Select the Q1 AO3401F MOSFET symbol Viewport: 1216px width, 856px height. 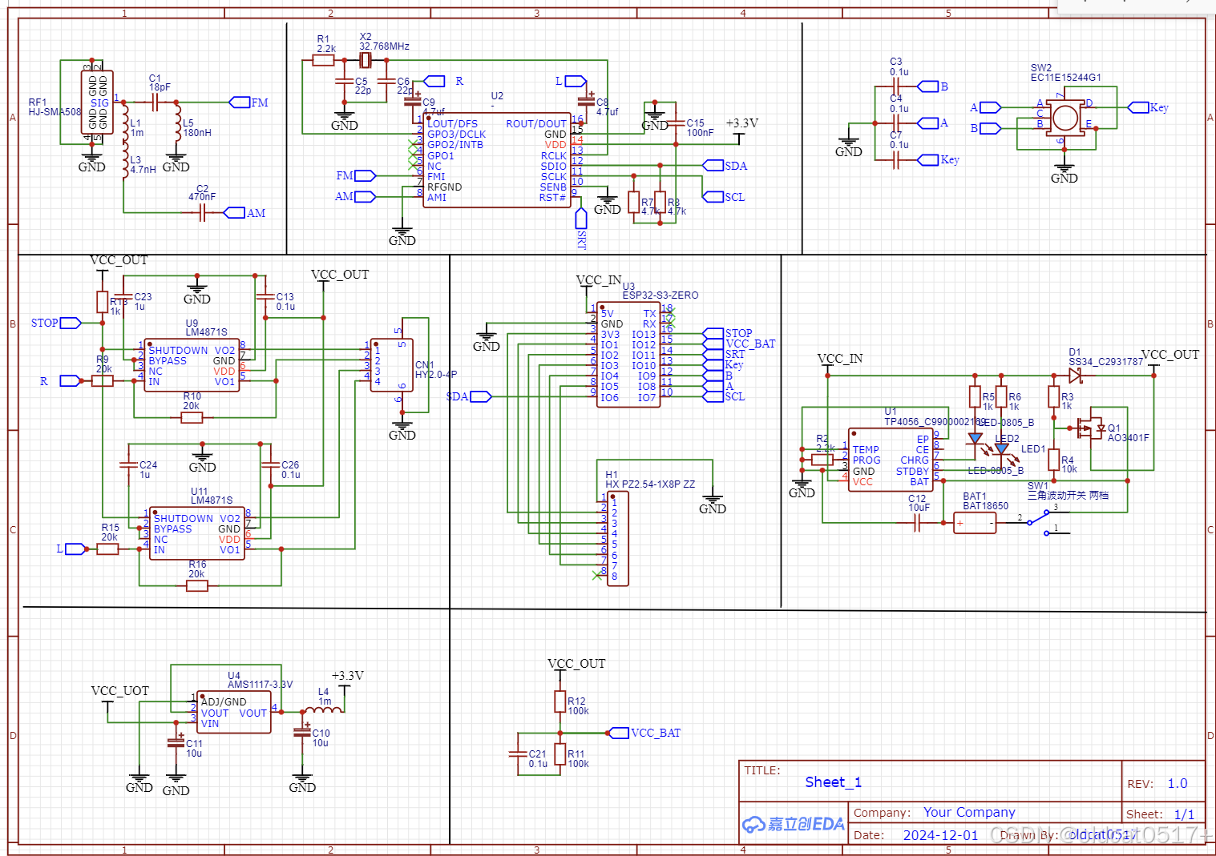click(x=1091, y=428)
